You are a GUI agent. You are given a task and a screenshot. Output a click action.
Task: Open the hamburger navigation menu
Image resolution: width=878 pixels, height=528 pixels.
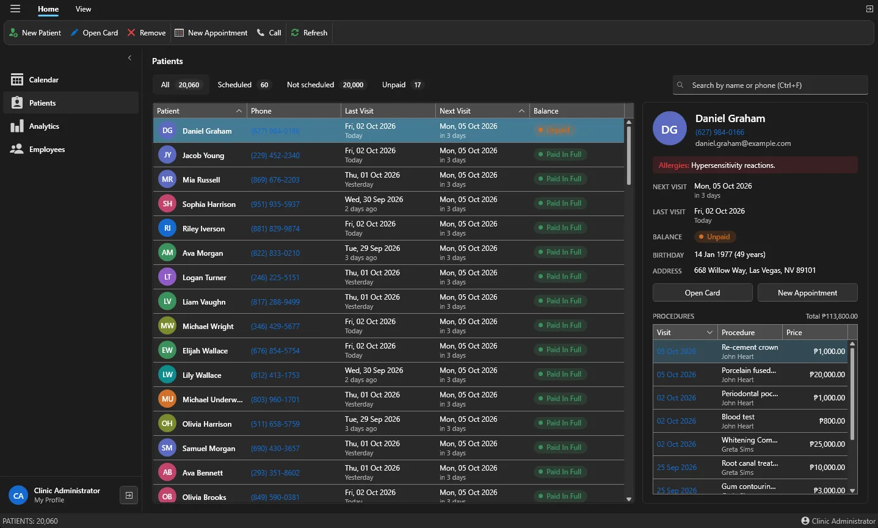15,9
